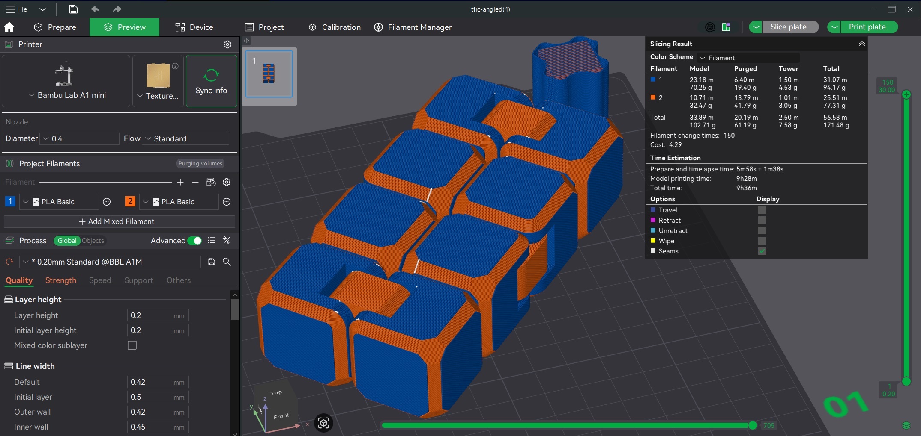921x436 pixels.
Task: Open the Filament Manager tab
Action: 413,27
